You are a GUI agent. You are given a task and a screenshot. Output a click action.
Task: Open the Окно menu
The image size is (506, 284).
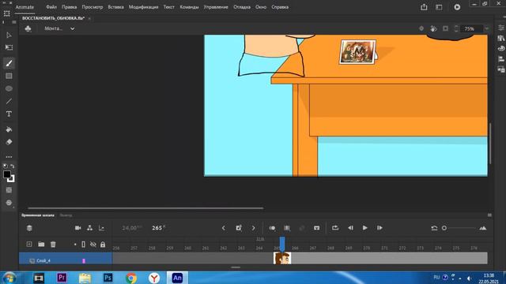[x=261, y=7]
